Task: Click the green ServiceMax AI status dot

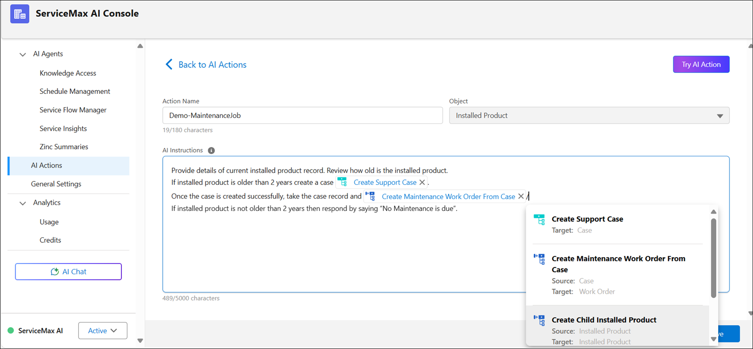Action: (x=11, y=331)
